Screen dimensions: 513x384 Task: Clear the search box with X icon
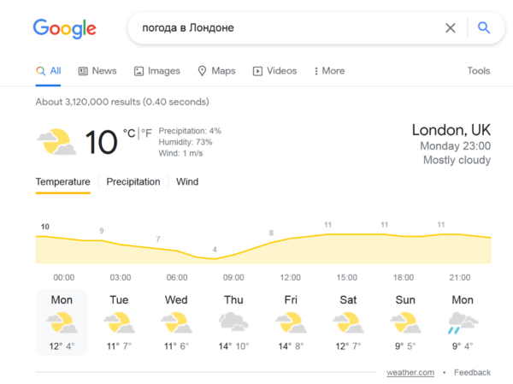tap(451, 28)
